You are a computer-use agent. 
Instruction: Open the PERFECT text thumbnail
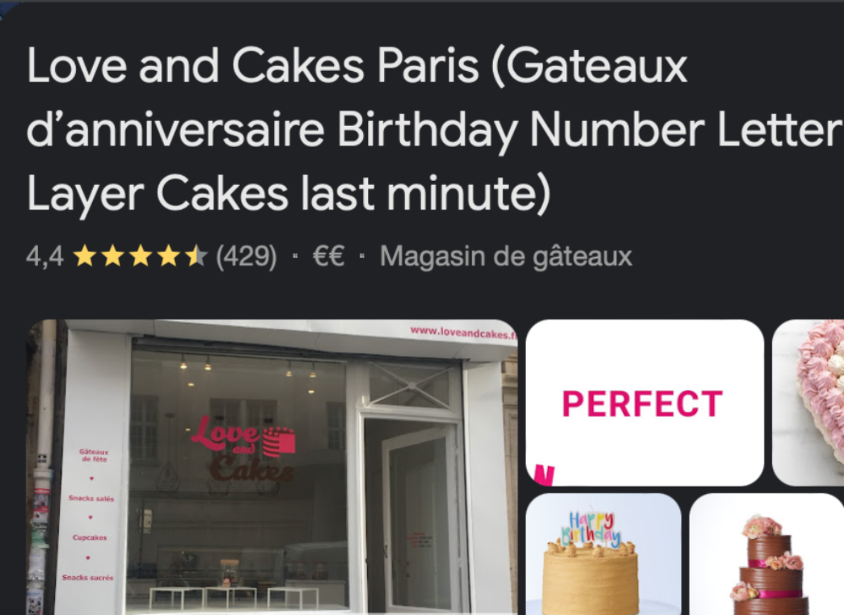645,402
